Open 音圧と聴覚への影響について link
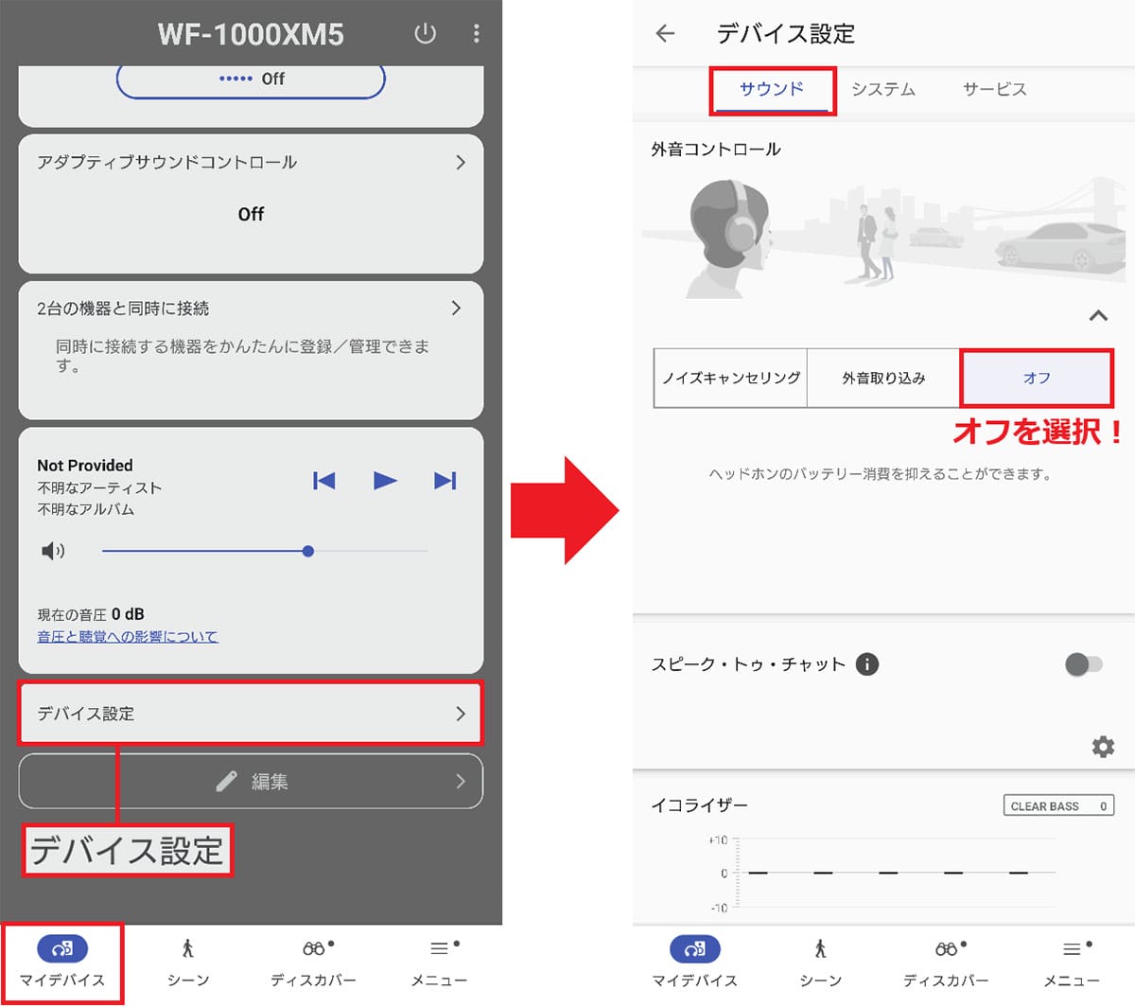 128,637
